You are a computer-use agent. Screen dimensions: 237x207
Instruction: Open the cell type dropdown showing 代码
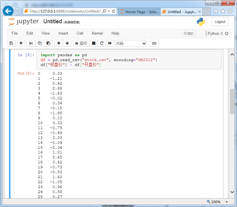click(x=131, y=43)
